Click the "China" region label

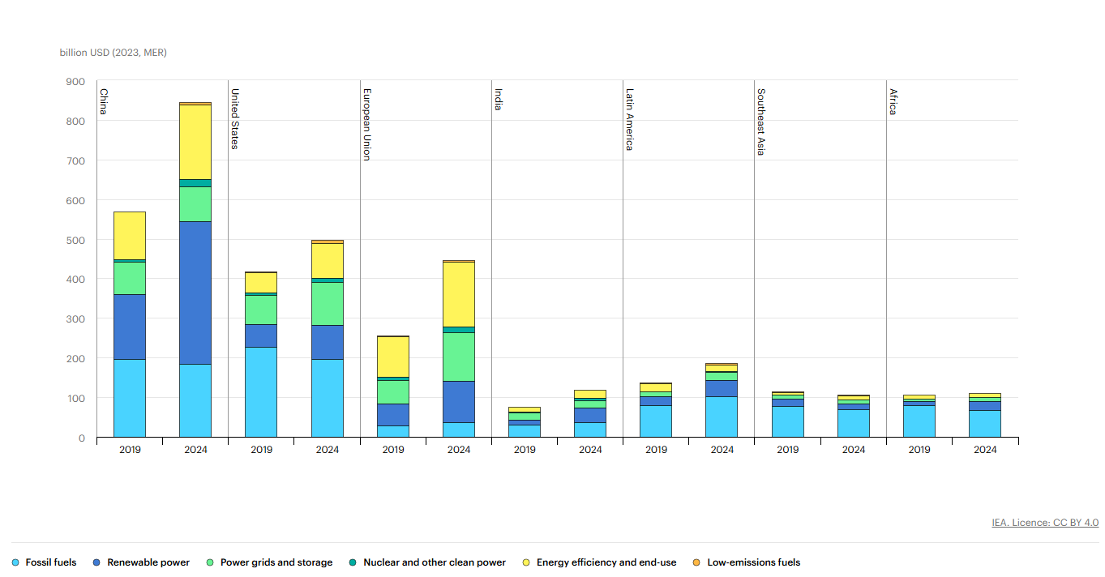pyautogui.click(x=103, y=101)
